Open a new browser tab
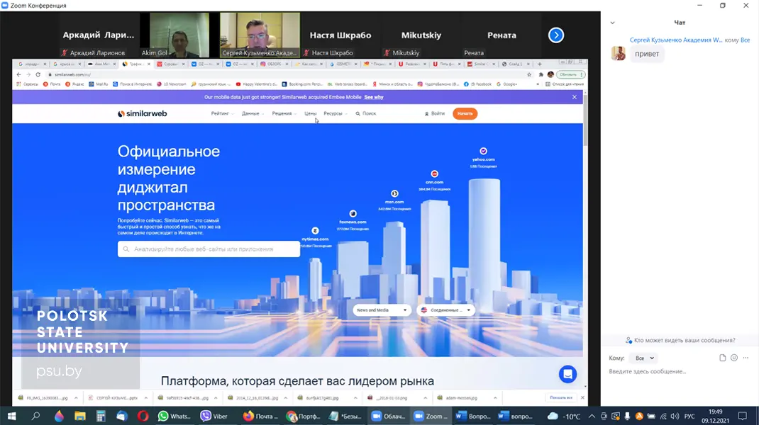The height and width of the screenshot is (425, 759). point(540,64)
